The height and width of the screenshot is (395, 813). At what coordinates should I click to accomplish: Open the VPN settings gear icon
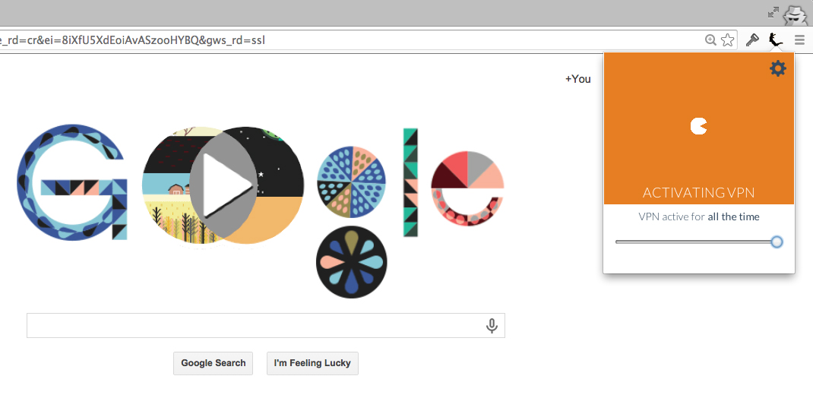778,68
